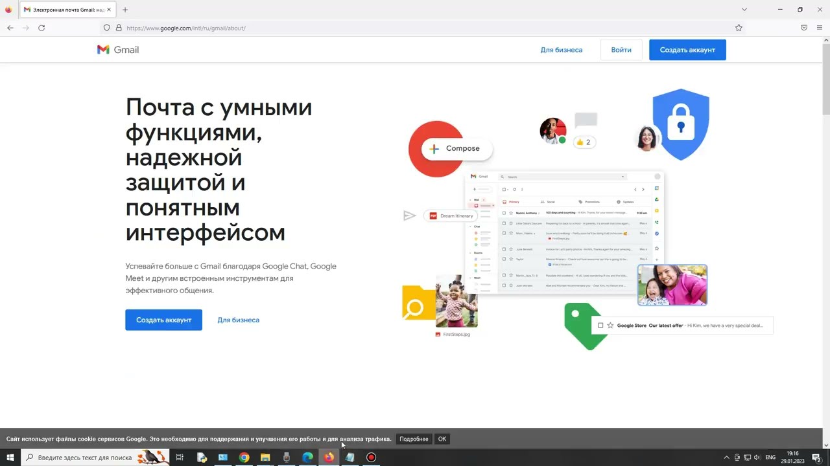830x466 pixels.
Task: Click Подробнее on the cookie banner
Action: tap(414, 439)
